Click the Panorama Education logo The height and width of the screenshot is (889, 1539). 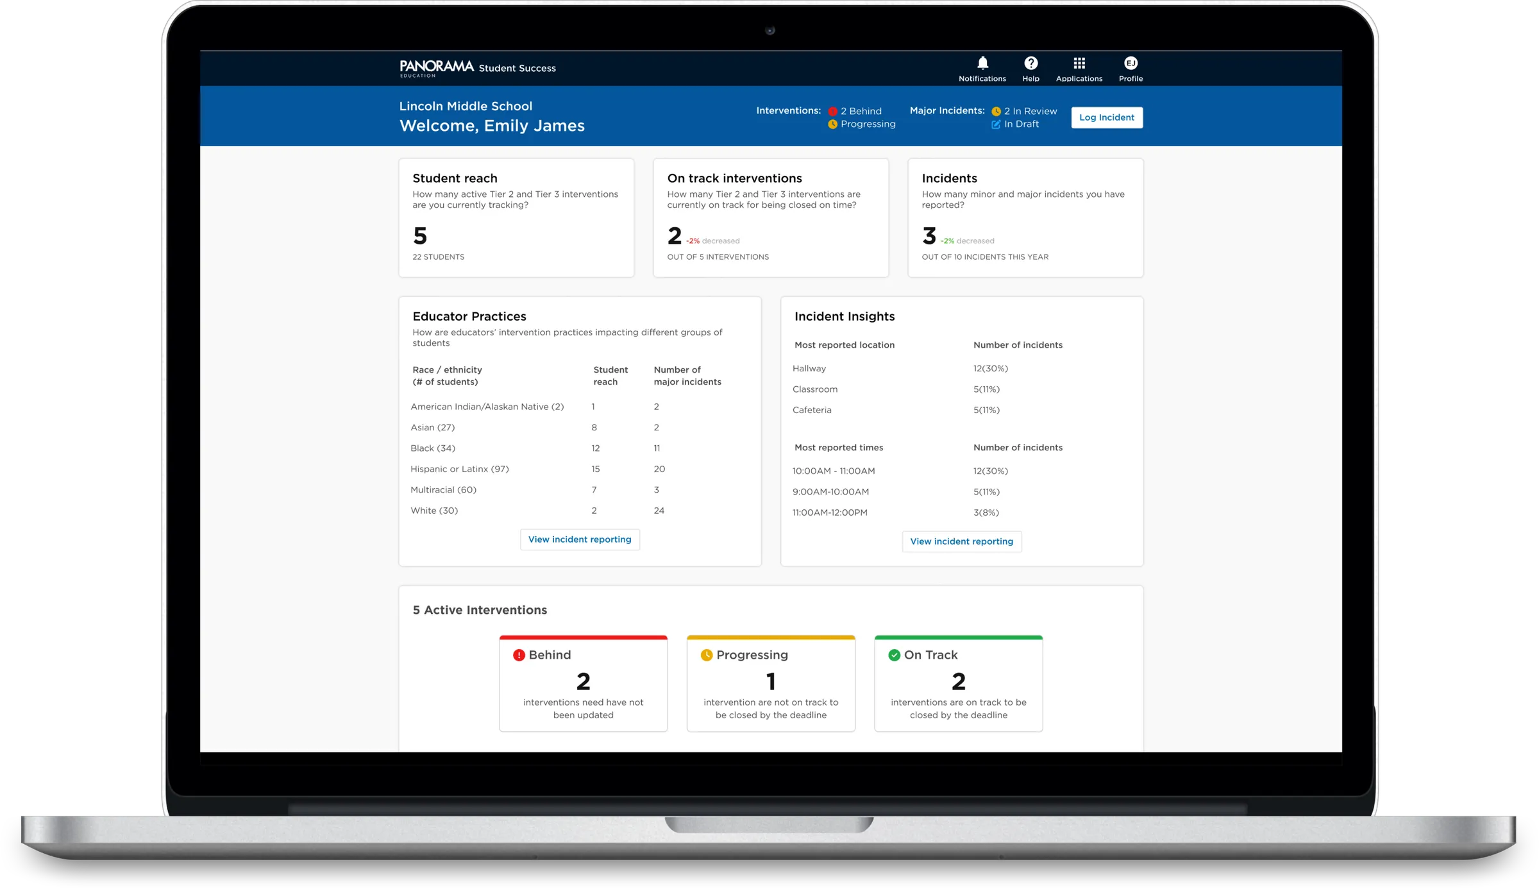click(x=437, y=68)
